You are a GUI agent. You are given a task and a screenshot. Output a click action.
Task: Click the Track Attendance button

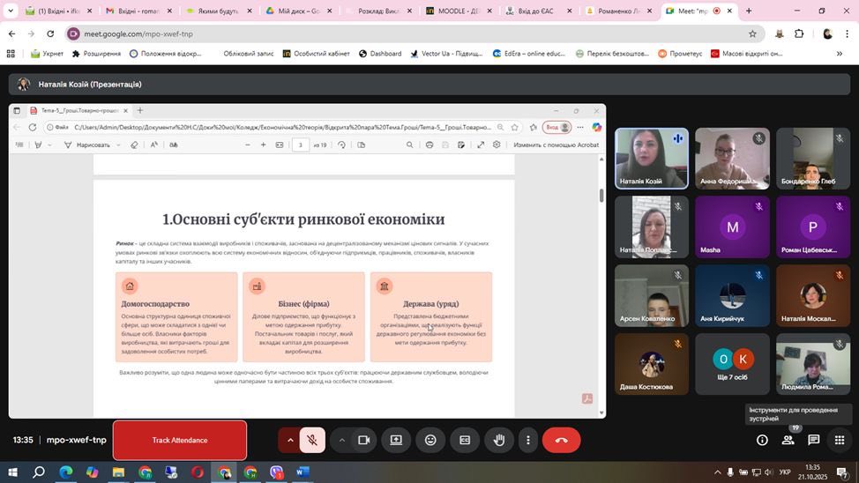[180, 441]
